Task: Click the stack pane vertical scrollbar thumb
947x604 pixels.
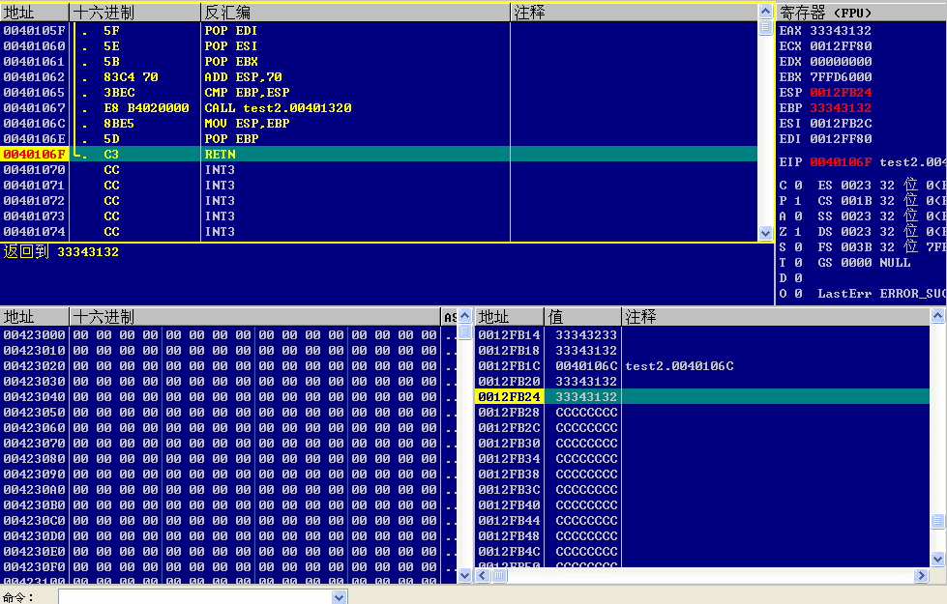Action: [937, 521]
